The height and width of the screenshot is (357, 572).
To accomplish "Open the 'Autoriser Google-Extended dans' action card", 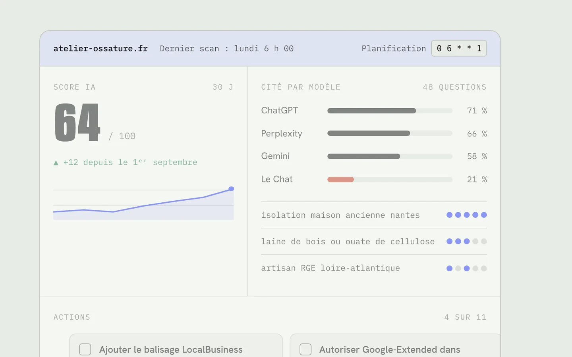I will (395, 345).
